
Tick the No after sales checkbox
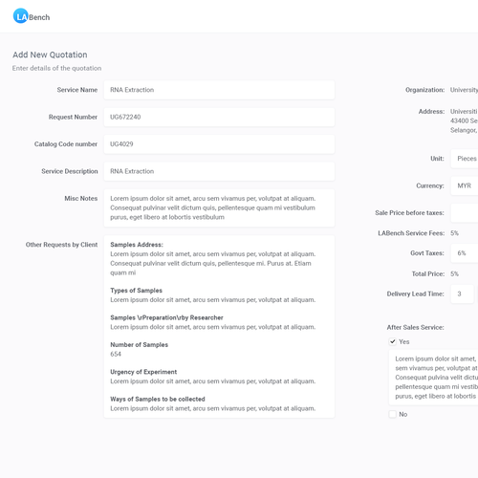pos(392,414)
